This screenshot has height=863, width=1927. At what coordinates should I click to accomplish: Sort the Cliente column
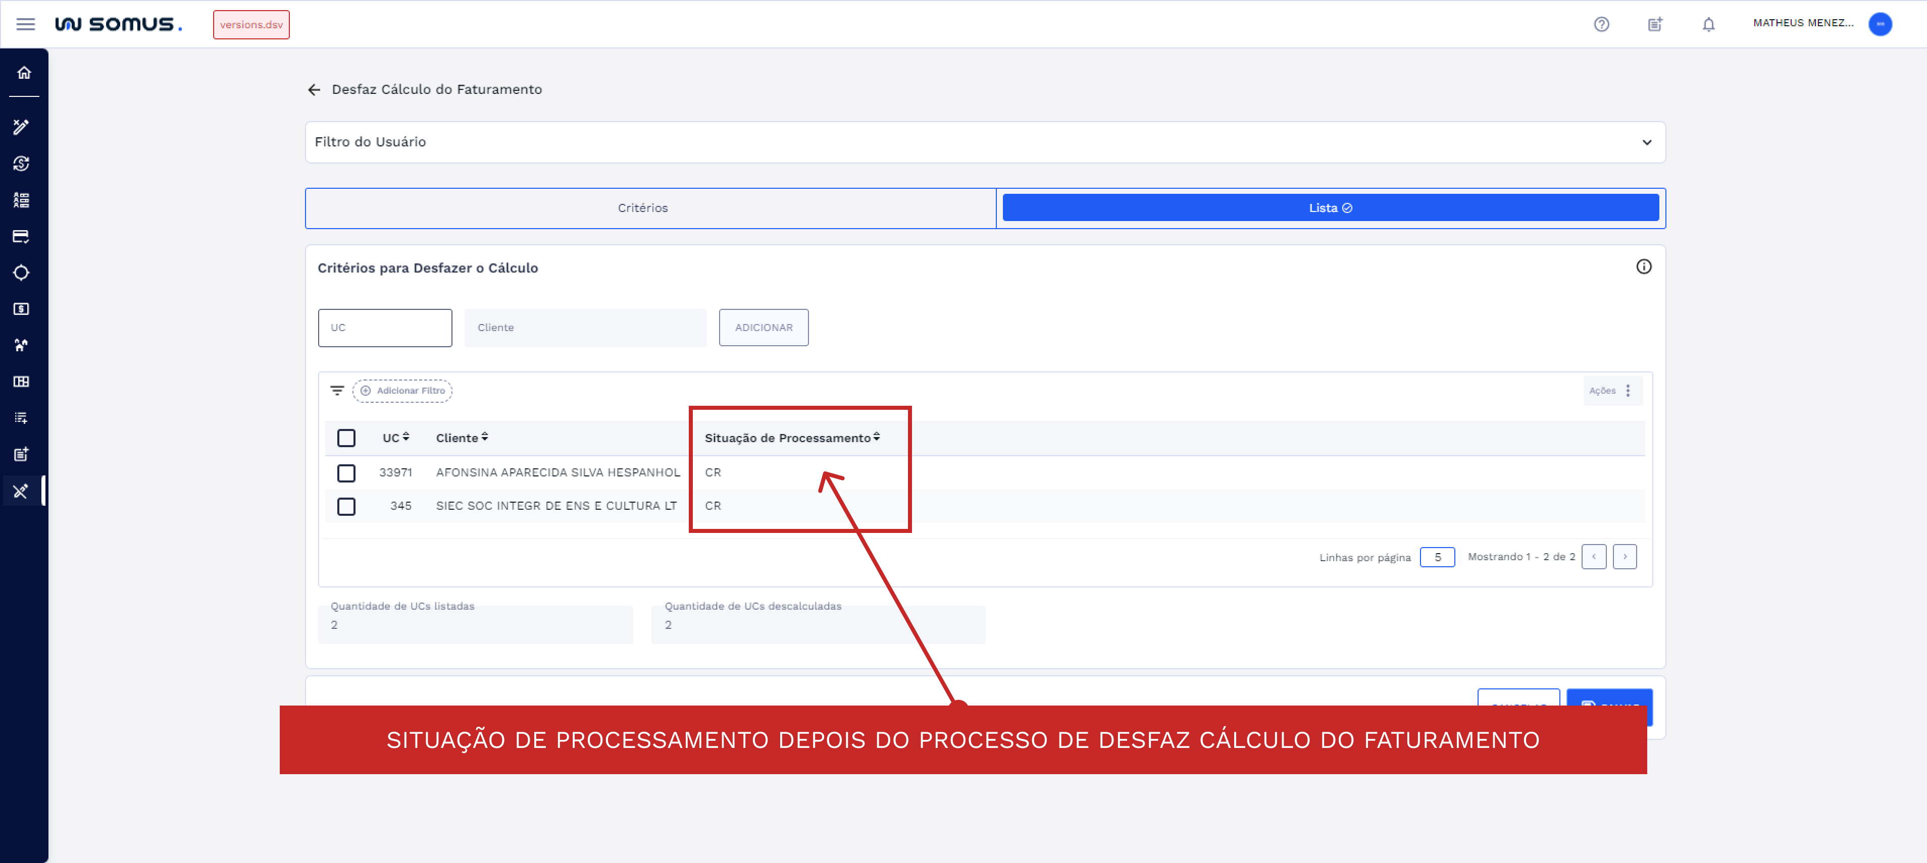[462, 438]
